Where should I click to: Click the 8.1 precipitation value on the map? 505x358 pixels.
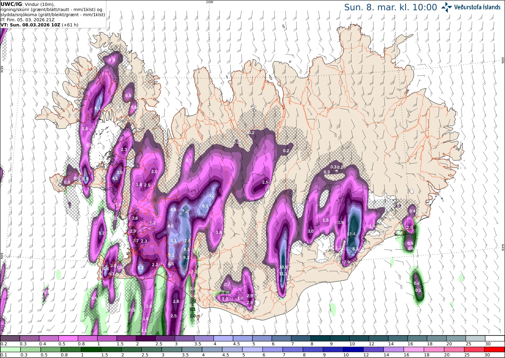(x=187, y=249)
